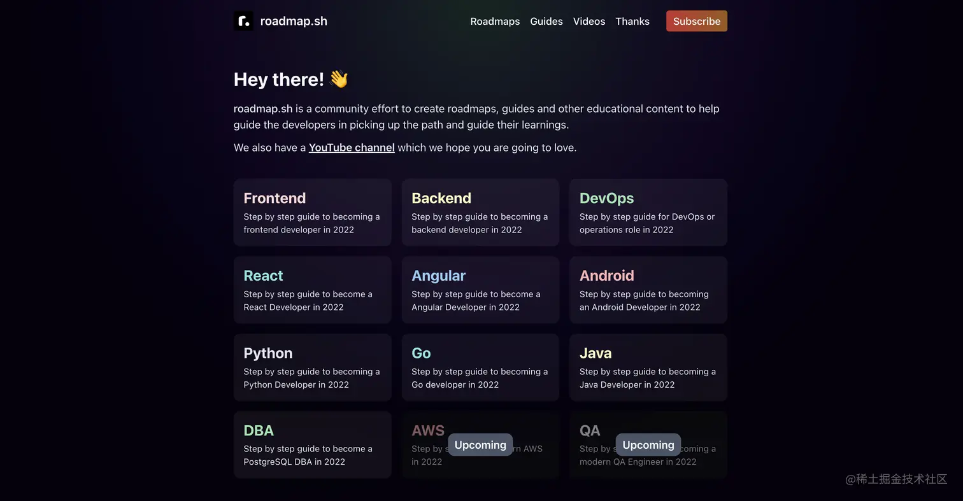Choose the Go roadmap card
The height and width of the screenshot is (501, 963).
[x=480, y=367]
